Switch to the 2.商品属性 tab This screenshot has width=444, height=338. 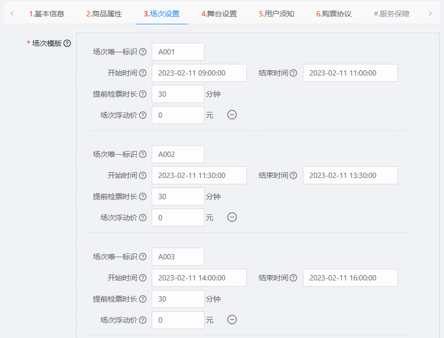pyautogui.click(x=104, y=14)
